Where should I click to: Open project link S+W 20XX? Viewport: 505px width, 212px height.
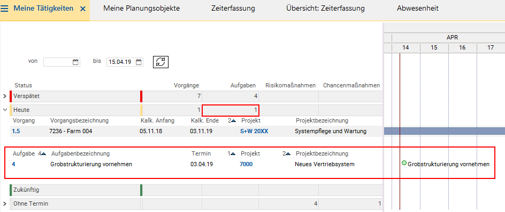pyautogui.click(x=254, y=131)
